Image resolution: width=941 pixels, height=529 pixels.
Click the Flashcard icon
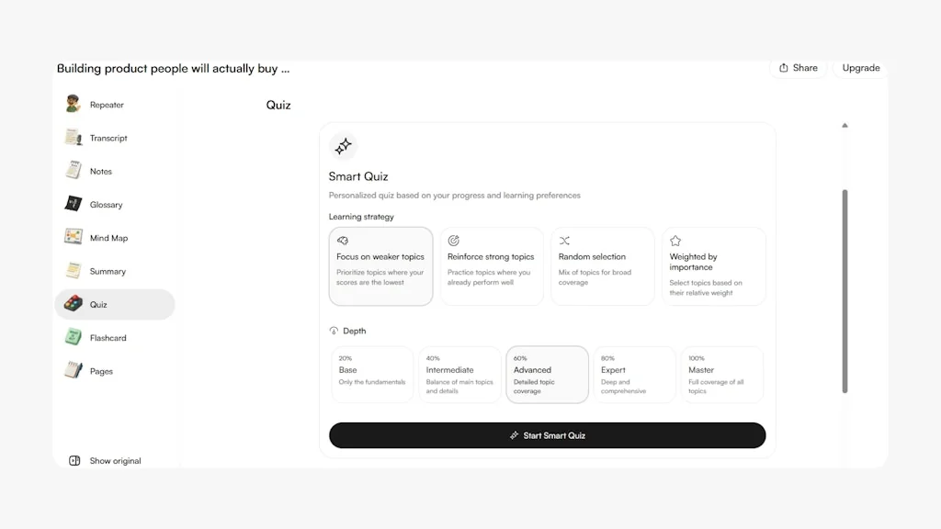[73, 337]
